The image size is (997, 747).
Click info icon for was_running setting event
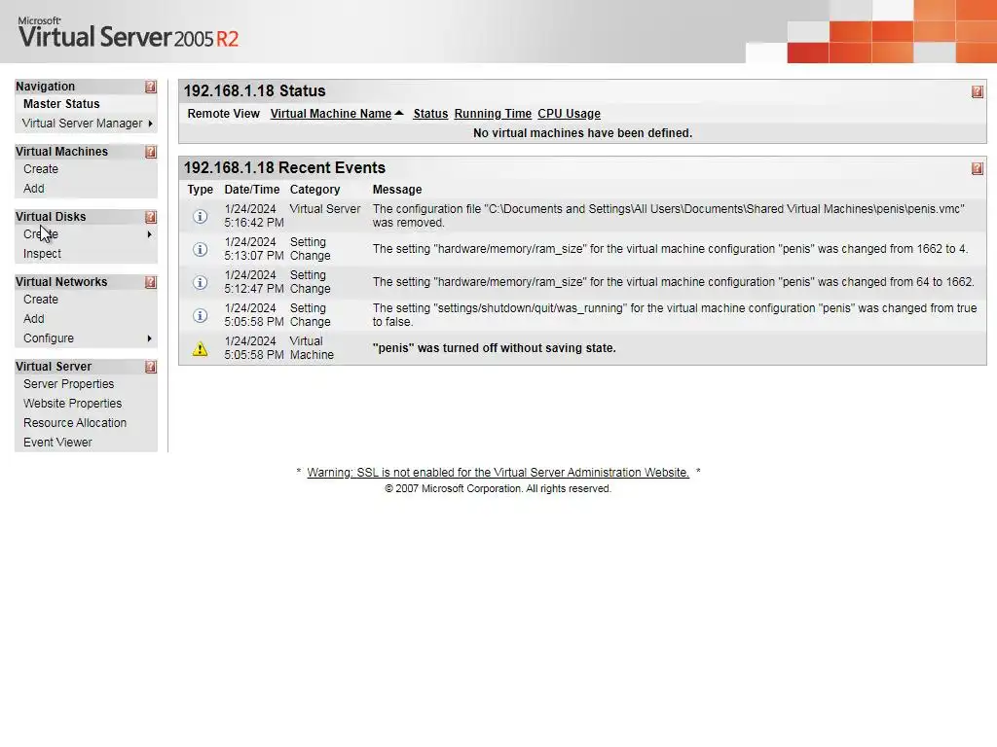[201, 316]
